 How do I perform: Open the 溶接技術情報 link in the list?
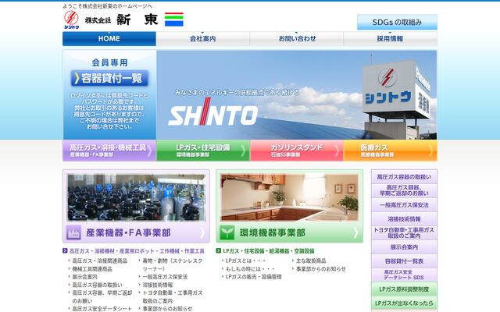tap(158, 285)
